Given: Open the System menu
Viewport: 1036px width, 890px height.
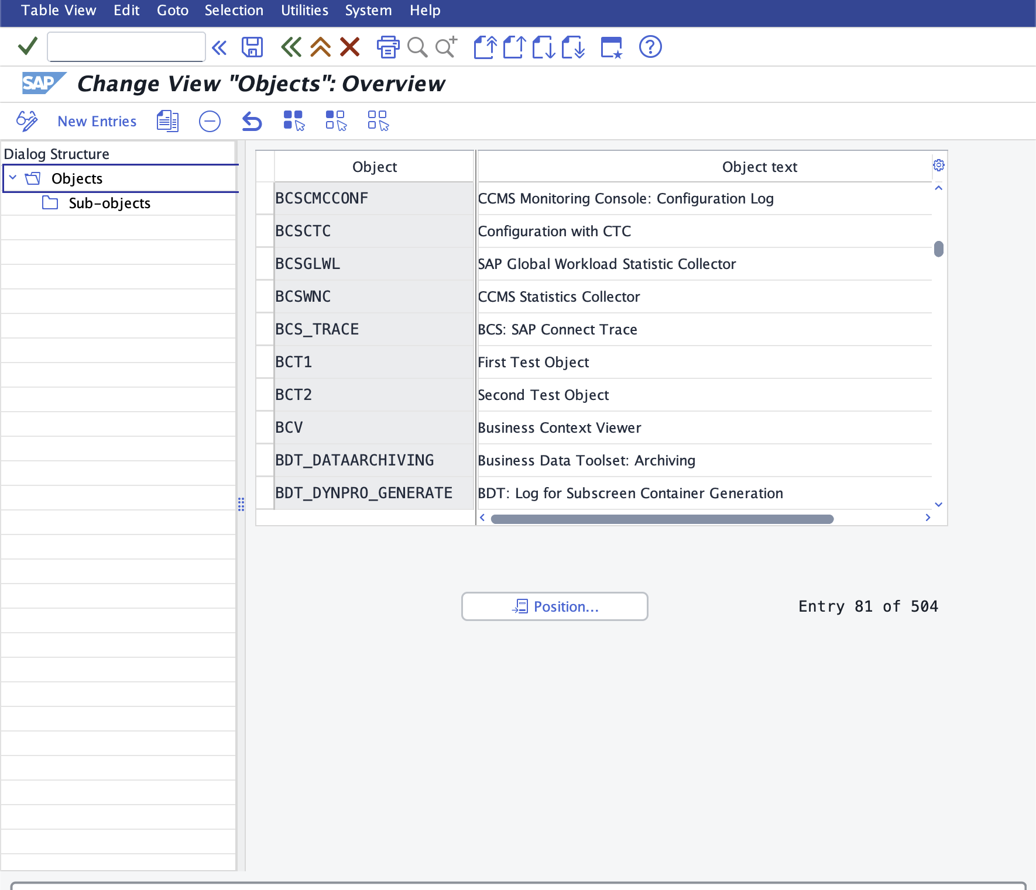Looking at the screenshot, I should pyautogui.click(x=368, y=11).
